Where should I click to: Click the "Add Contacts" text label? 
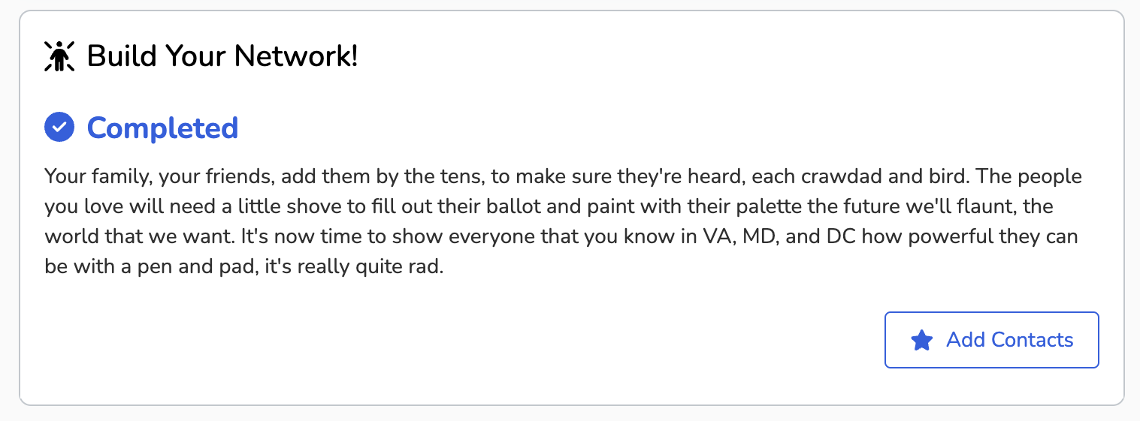coord(1010,340)
